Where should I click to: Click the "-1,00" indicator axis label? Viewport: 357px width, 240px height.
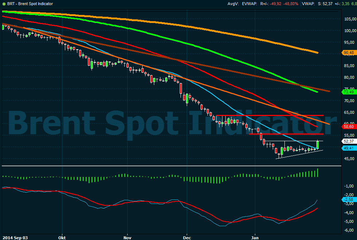click(349, 186)
